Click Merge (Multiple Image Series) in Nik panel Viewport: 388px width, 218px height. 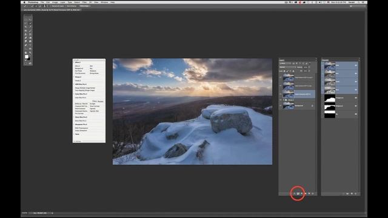tap(85, 88)
